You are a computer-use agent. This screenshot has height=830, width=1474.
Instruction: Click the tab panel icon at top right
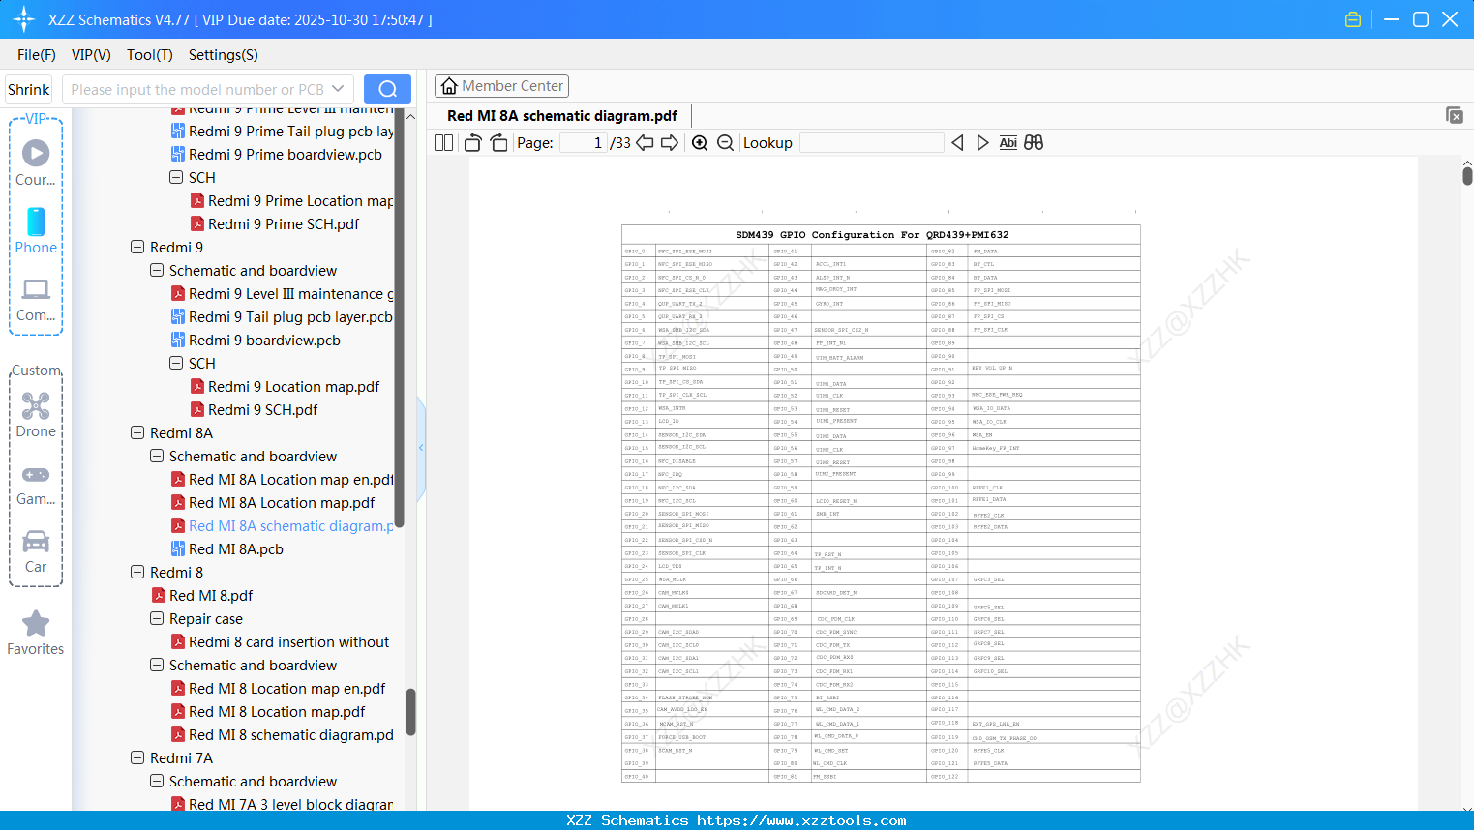1455,115
